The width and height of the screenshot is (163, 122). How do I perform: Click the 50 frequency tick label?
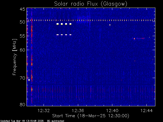tap(22, 22)
